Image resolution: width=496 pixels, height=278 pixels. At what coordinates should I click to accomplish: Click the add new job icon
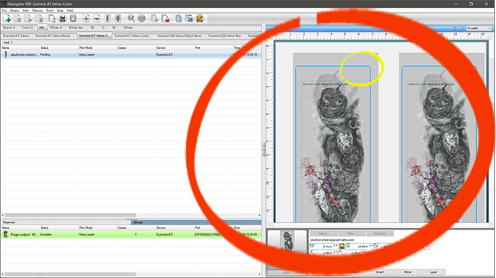tap(7, 19)
